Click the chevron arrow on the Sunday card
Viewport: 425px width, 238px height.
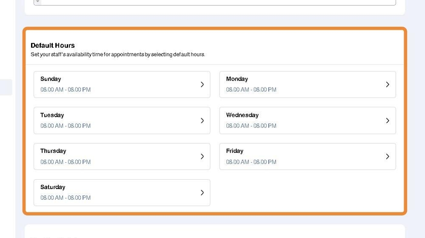(202, 85)
